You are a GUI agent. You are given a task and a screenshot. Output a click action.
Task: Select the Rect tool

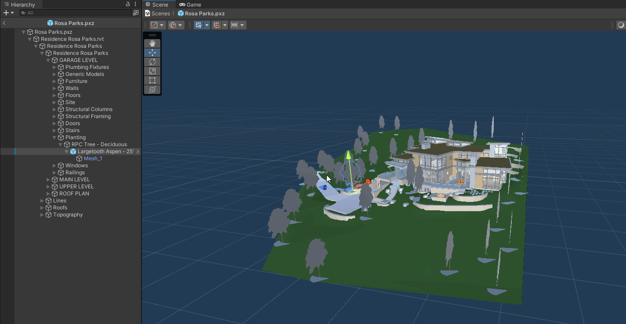point(152,80)
